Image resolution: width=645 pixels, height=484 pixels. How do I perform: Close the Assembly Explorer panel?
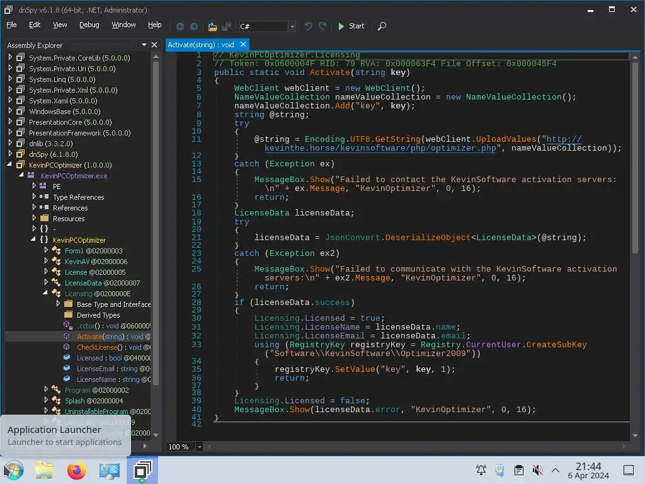point(154,45)
